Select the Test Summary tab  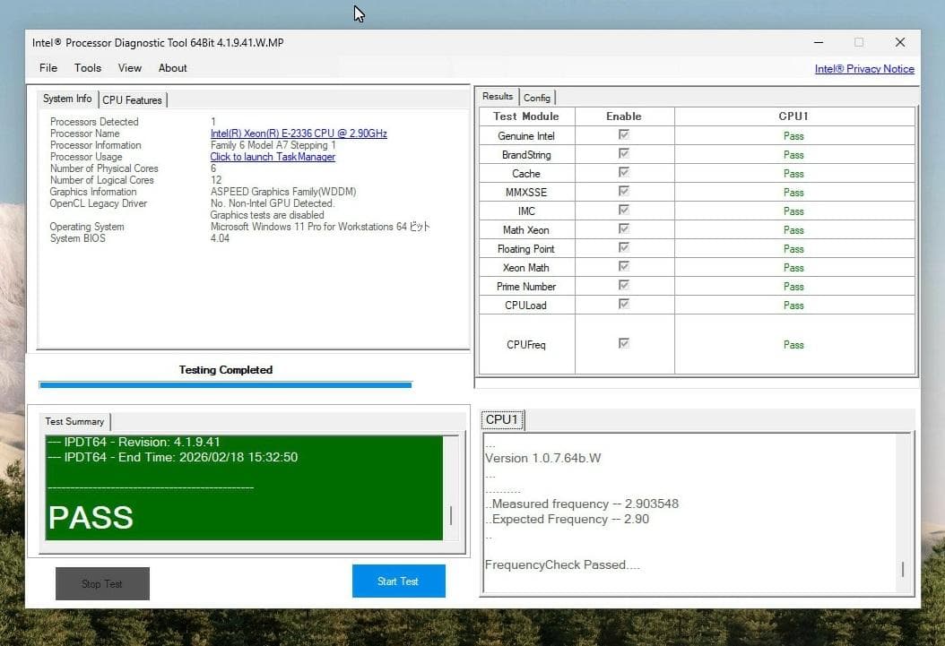click(74, 421)
